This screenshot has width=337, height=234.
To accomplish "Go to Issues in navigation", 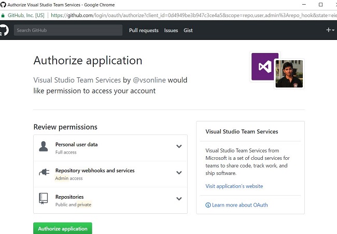I will pyautogui.click(x=171, y=30).
